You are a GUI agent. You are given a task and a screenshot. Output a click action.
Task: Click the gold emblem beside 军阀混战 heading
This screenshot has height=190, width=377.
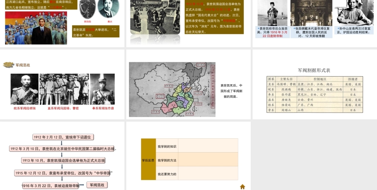9,65
